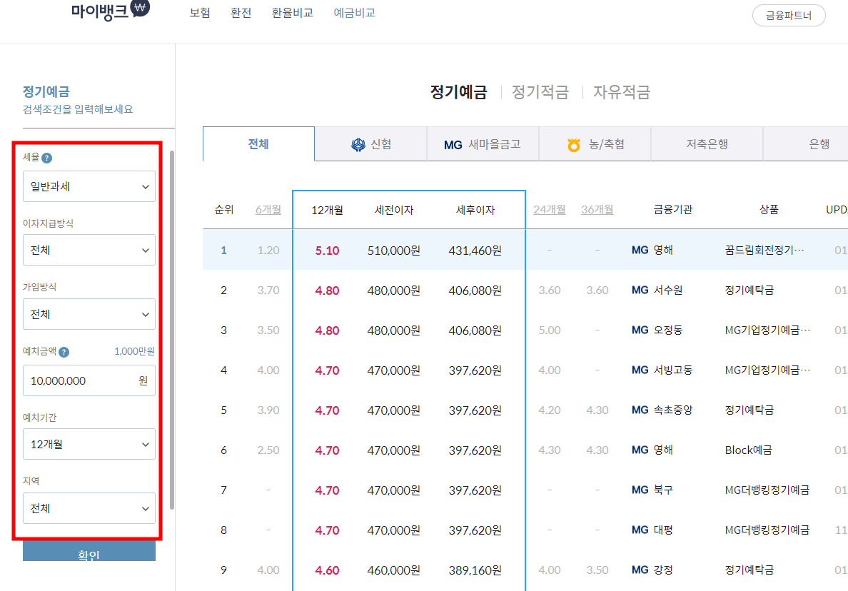Select the 전체 institution tab
848x591 pixels.
(258, 144)
